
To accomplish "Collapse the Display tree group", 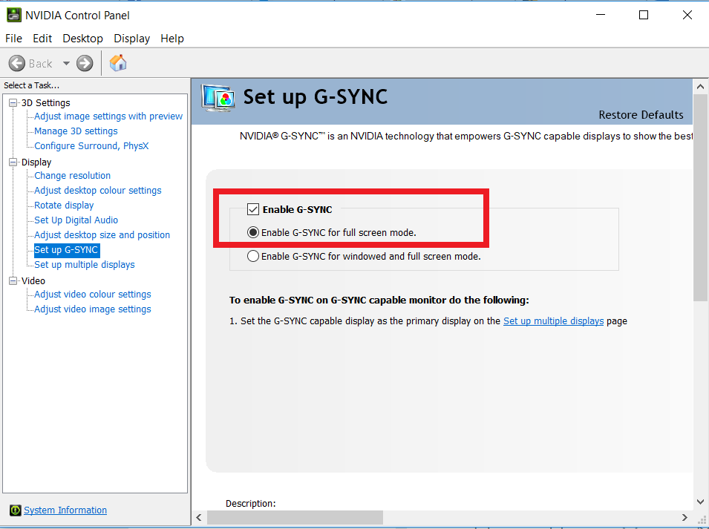I will coord(13,162).
